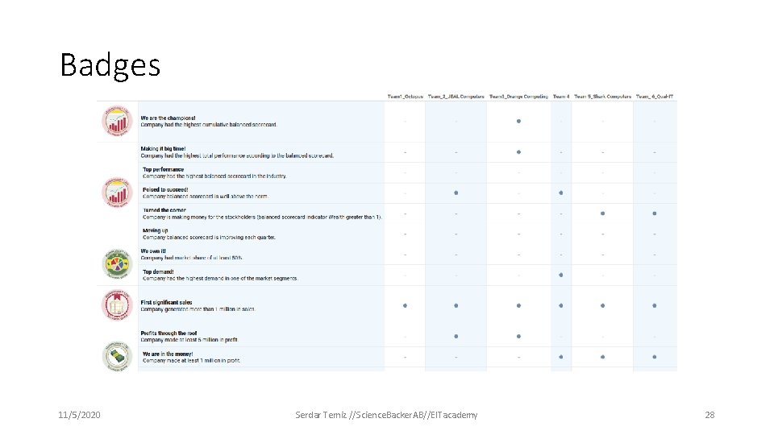Click the Turned the corner dot for Team_6_Qual-IT
This screenshot has height=435, width=774.
(654, 213)
